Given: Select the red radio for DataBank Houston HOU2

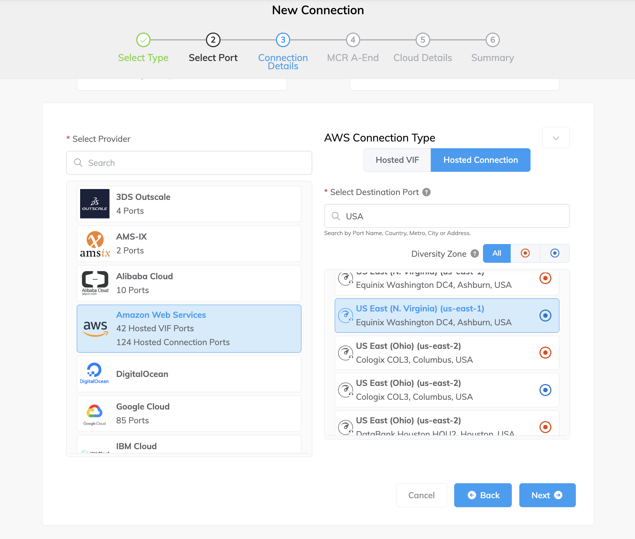Looking at the screenshot, I should click(546, 427).
